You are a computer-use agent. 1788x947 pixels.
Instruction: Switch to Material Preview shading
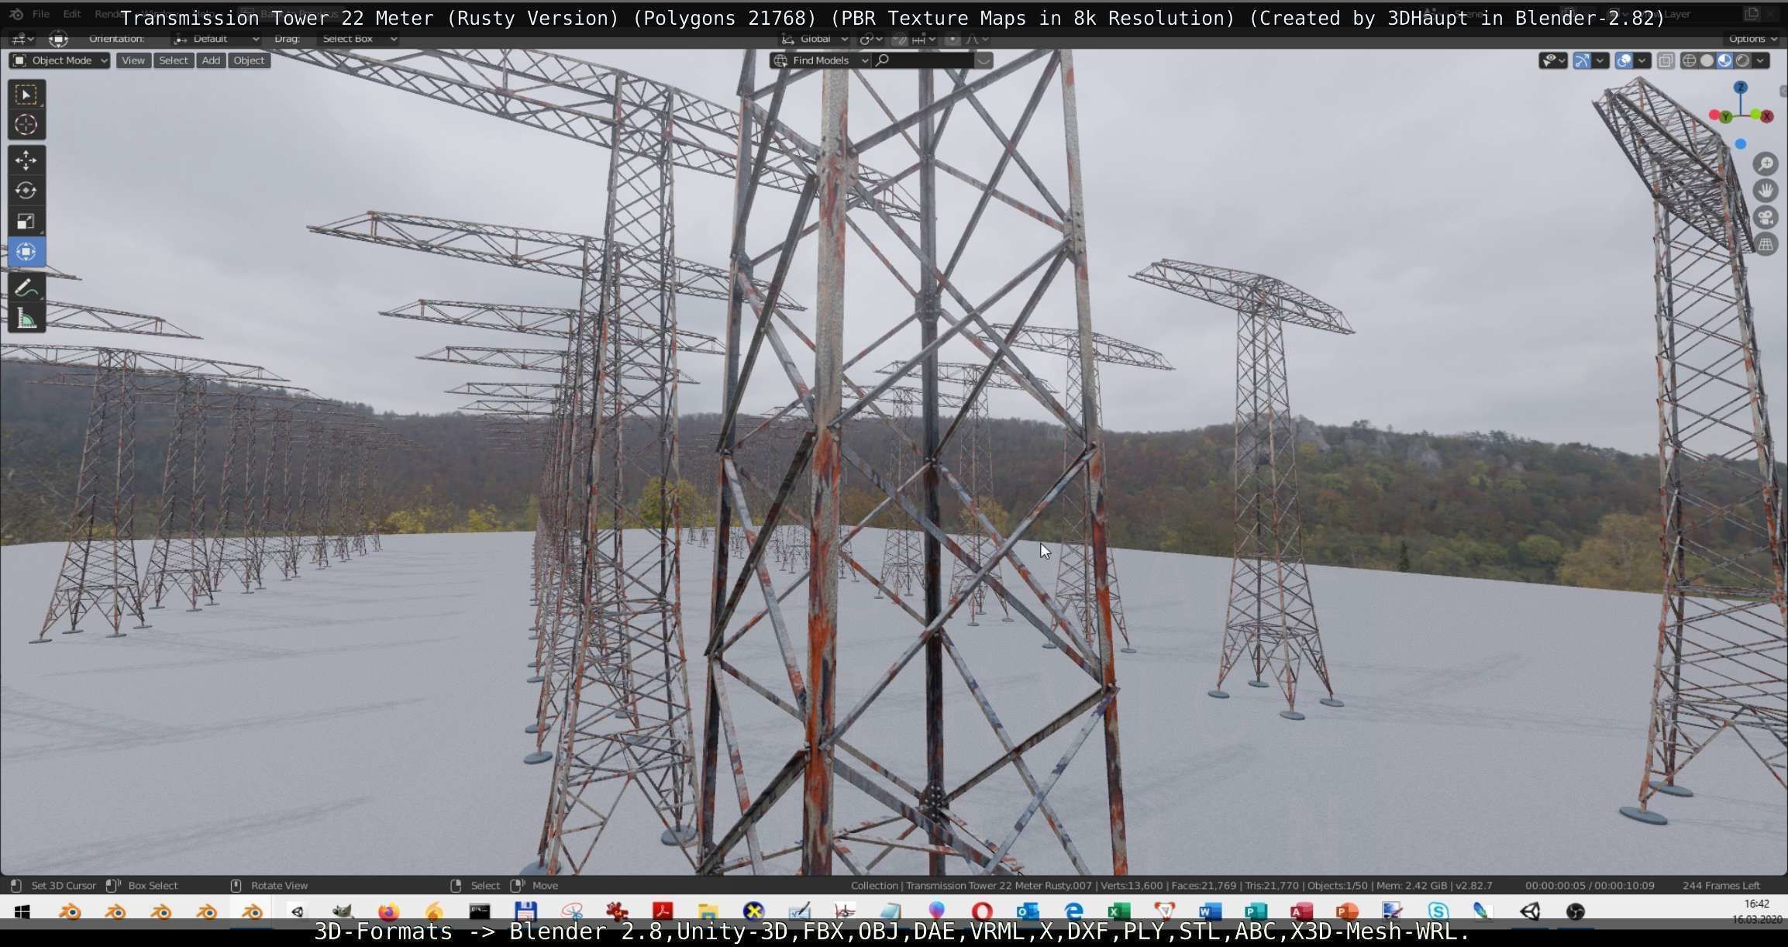[x=1724, y=60]
